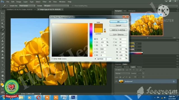Open the Filter menu
The image size is (179, 100).
(x=44, y=2)
